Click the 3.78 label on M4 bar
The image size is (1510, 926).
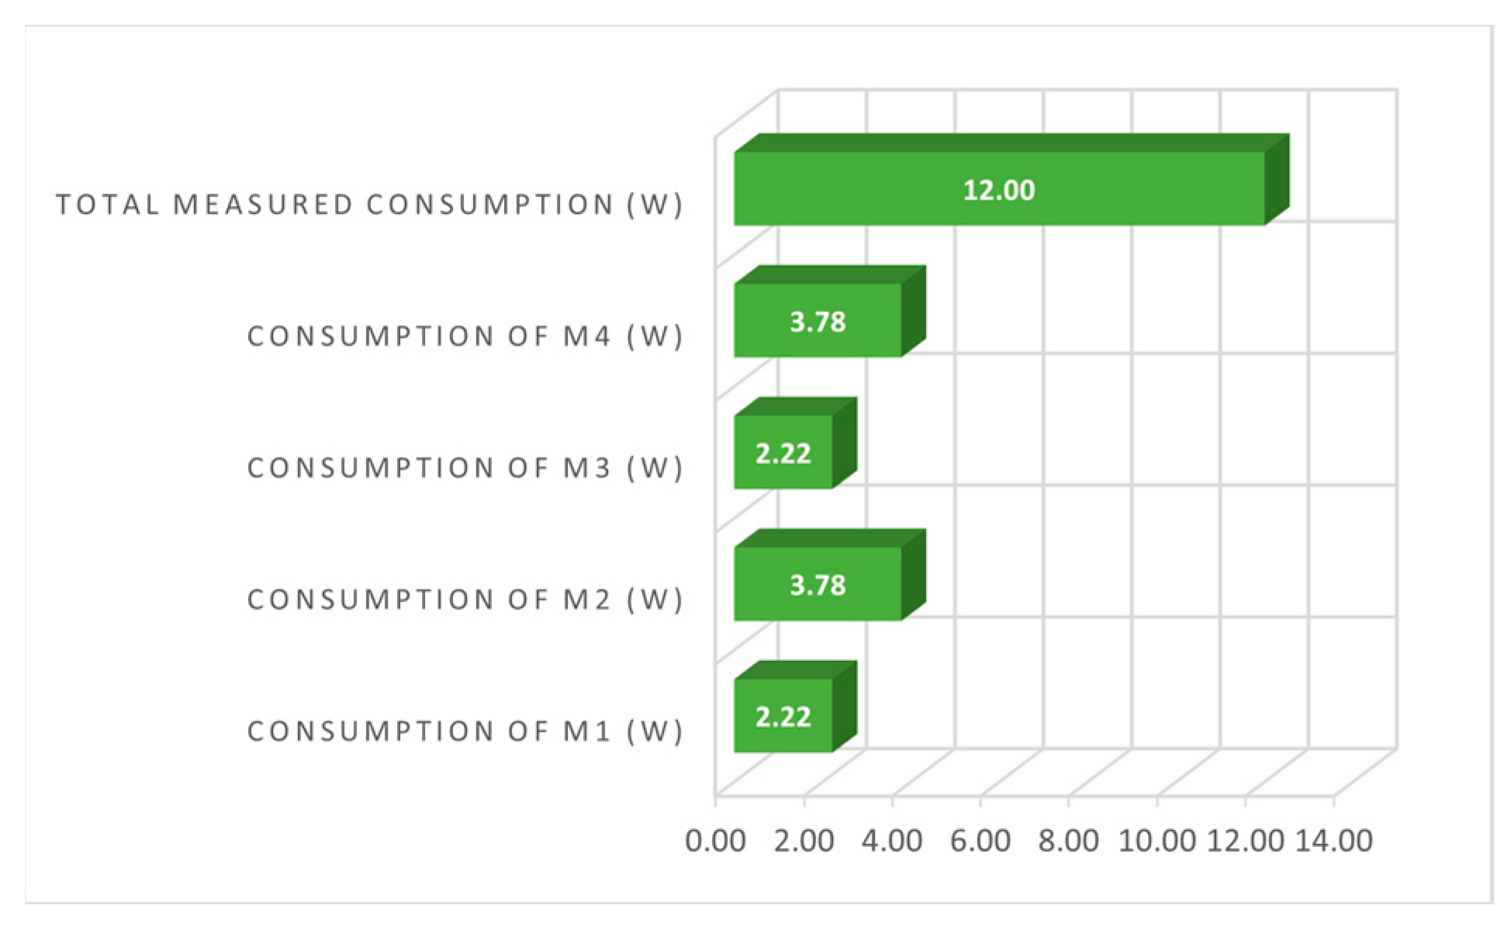pyautogui.click(x=817, y=322)
